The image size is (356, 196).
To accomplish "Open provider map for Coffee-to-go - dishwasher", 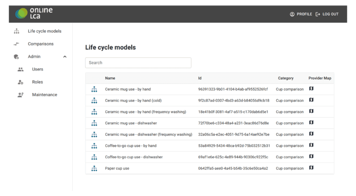I will point(311,156).
